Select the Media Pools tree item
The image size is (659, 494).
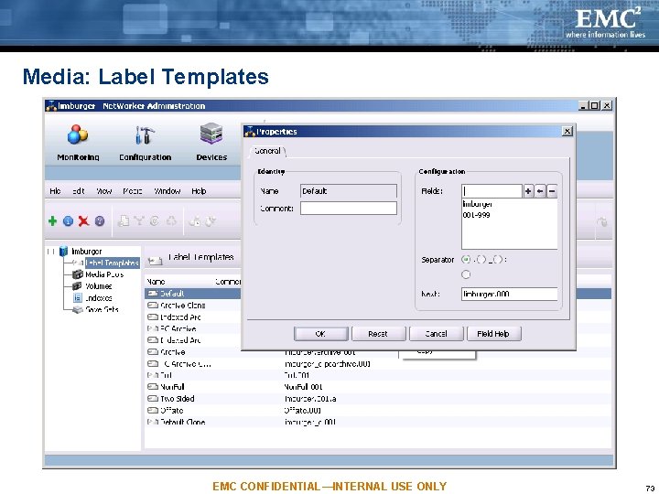(x=104, y=274)
